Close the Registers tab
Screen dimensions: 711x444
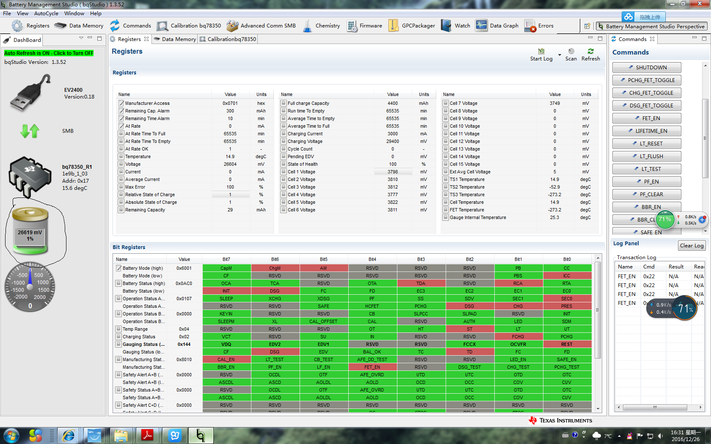[146, 39]
